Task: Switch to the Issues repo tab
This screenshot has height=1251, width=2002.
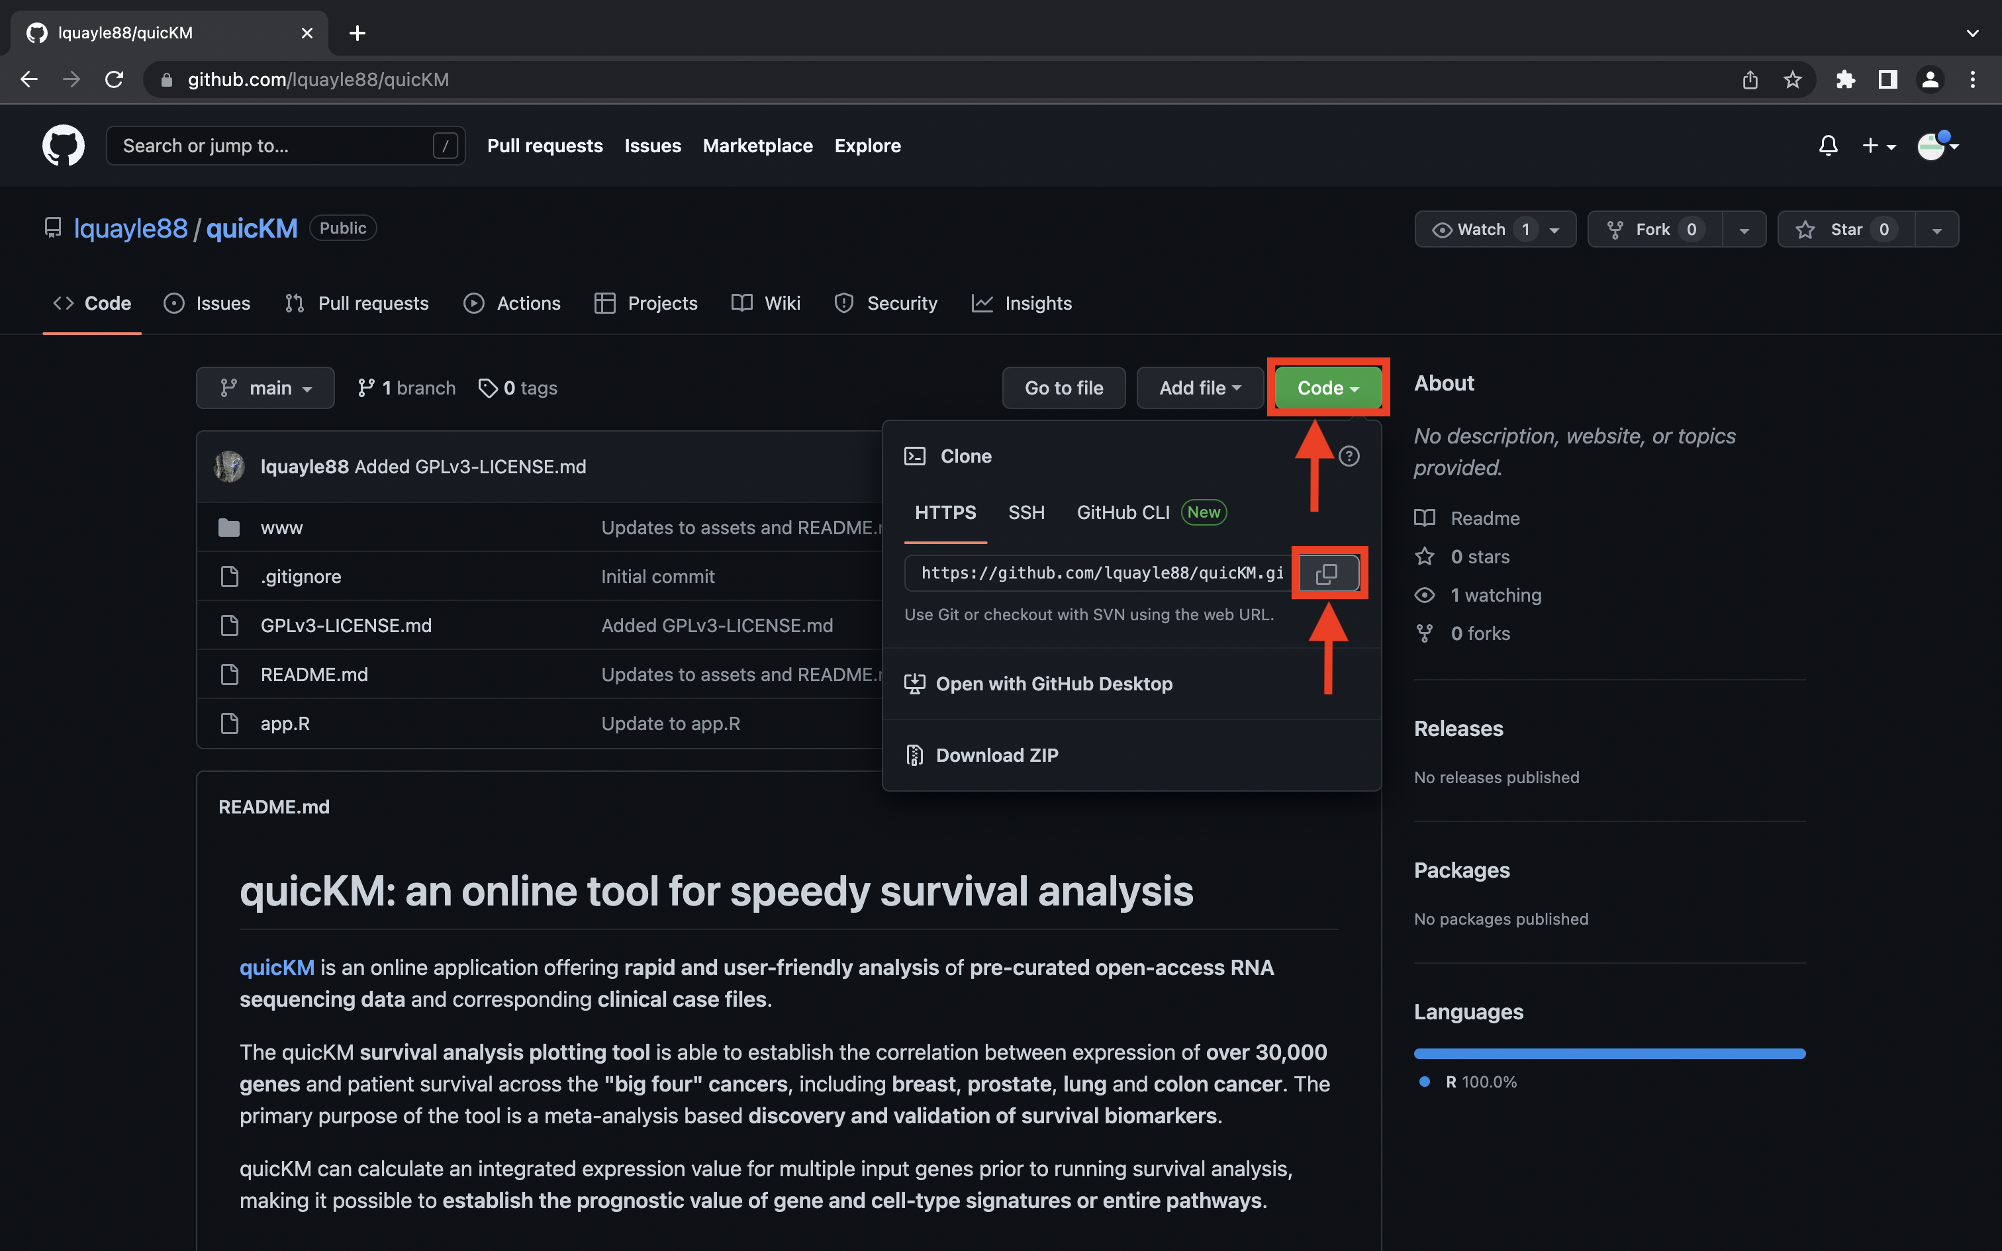Action: [x=207, y=304]
